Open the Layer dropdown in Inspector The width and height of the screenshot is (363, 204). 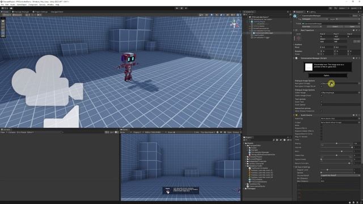pyautogui.click(x=347, y=19)
